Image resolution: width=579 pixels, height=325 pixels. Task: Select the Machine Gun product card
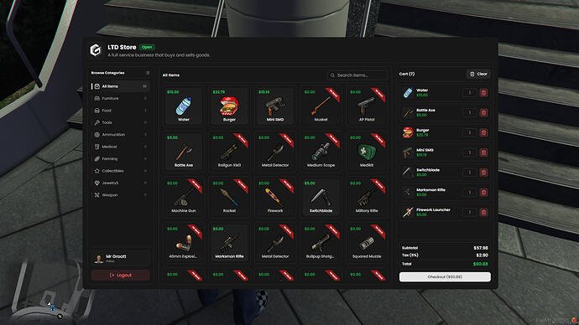[184, 197]
